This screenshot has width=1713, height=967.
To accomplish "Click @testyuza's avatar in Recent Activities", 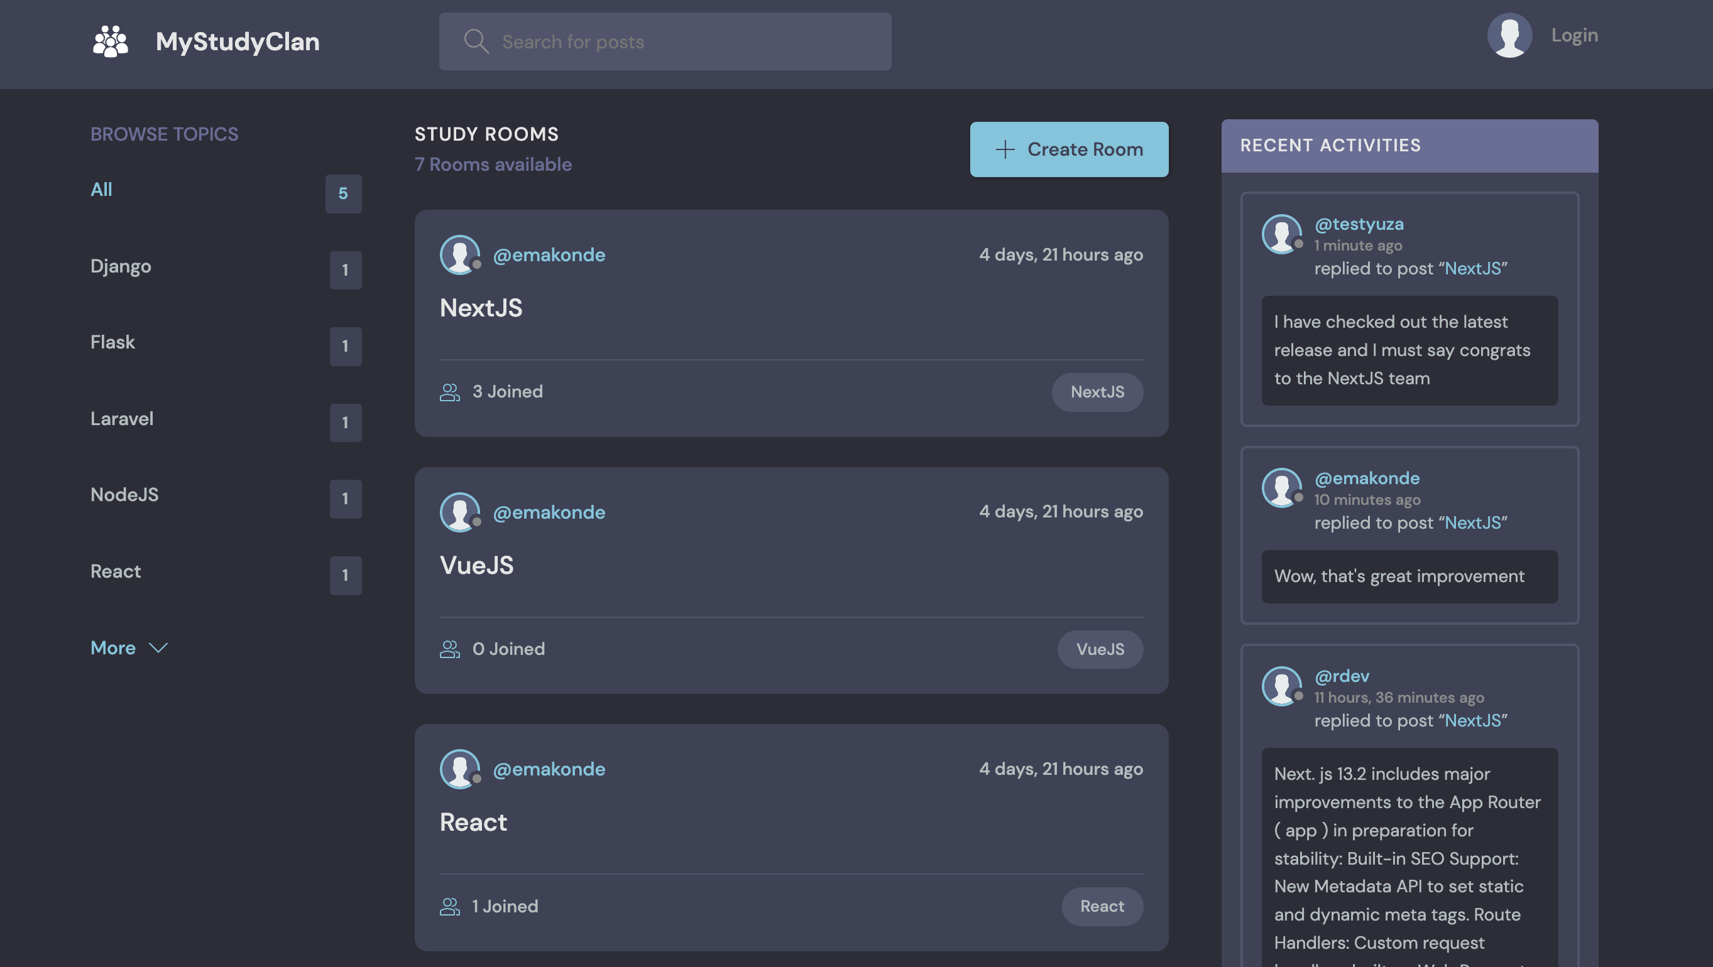I will [x=1282, y=234].
